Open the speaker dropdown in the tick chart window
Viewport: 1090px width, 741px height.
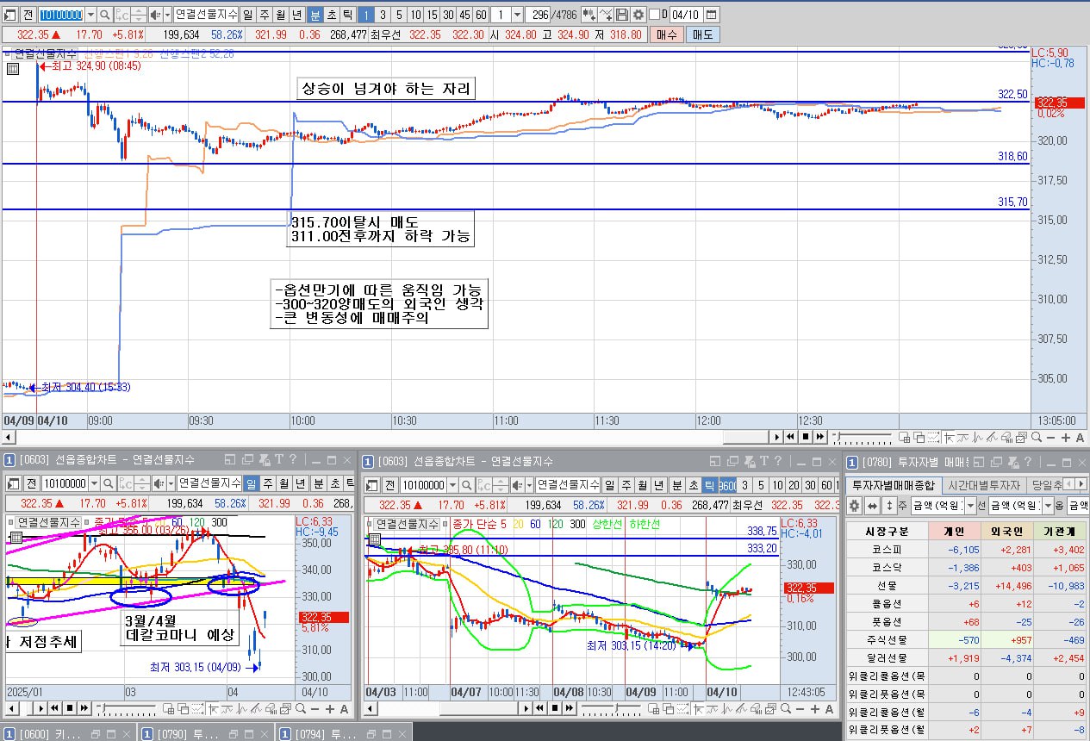click(530, 485)
